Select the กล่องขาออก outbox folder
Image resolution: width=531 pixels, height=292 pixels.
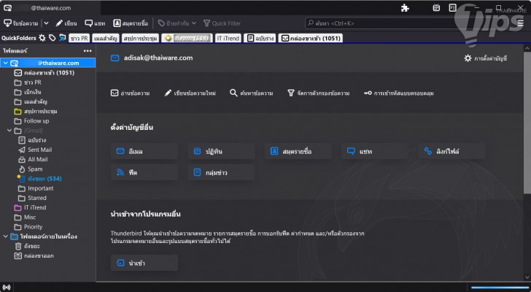point(34,255)
